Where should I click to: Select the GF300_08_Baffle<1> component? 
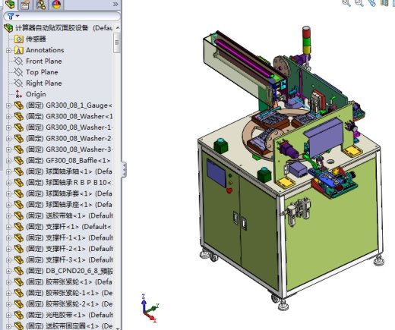pyautogui.click(x=62, y=161)
